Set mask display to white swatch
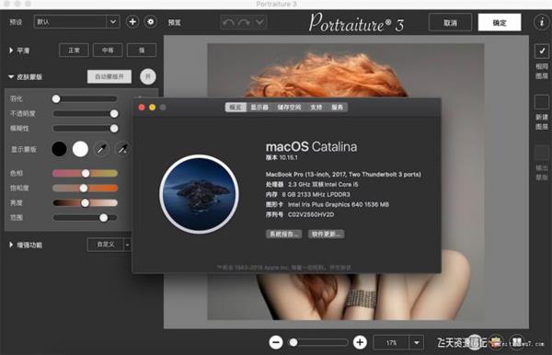Image resolution: width=552 pixels, height=355 pixels. [80, 149]
